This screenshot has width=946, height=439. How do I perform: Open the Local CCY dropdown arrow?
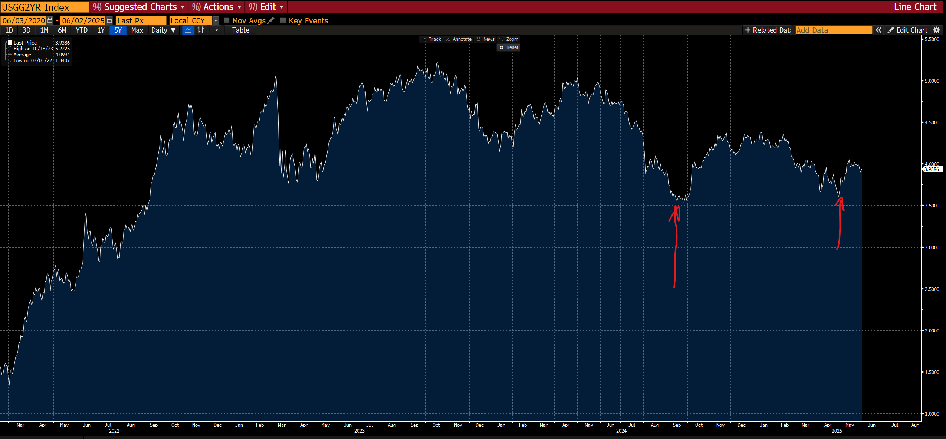pyautogui.click(x=216, y=21)
